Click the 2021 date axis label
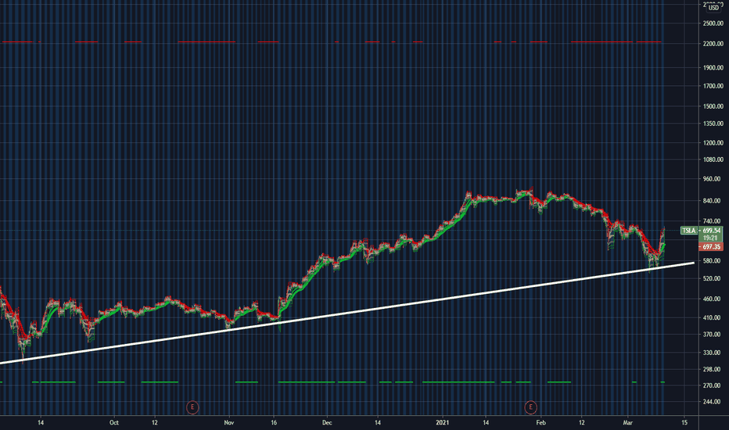Viewport: 729px width, 430px height. 443,422
